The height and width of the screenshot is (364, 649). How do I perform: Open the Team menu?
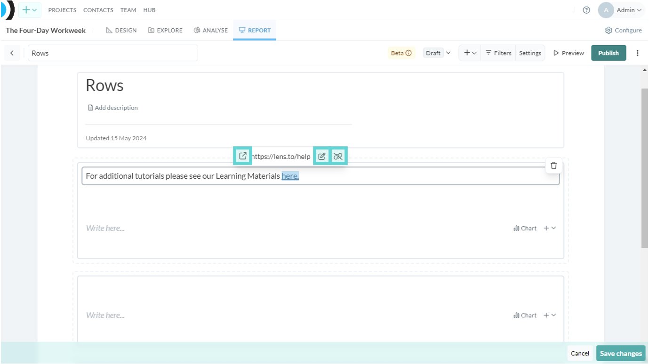click(128, 10)
